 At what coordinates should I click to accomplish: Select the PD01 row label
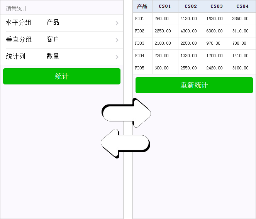coord(139,19)
